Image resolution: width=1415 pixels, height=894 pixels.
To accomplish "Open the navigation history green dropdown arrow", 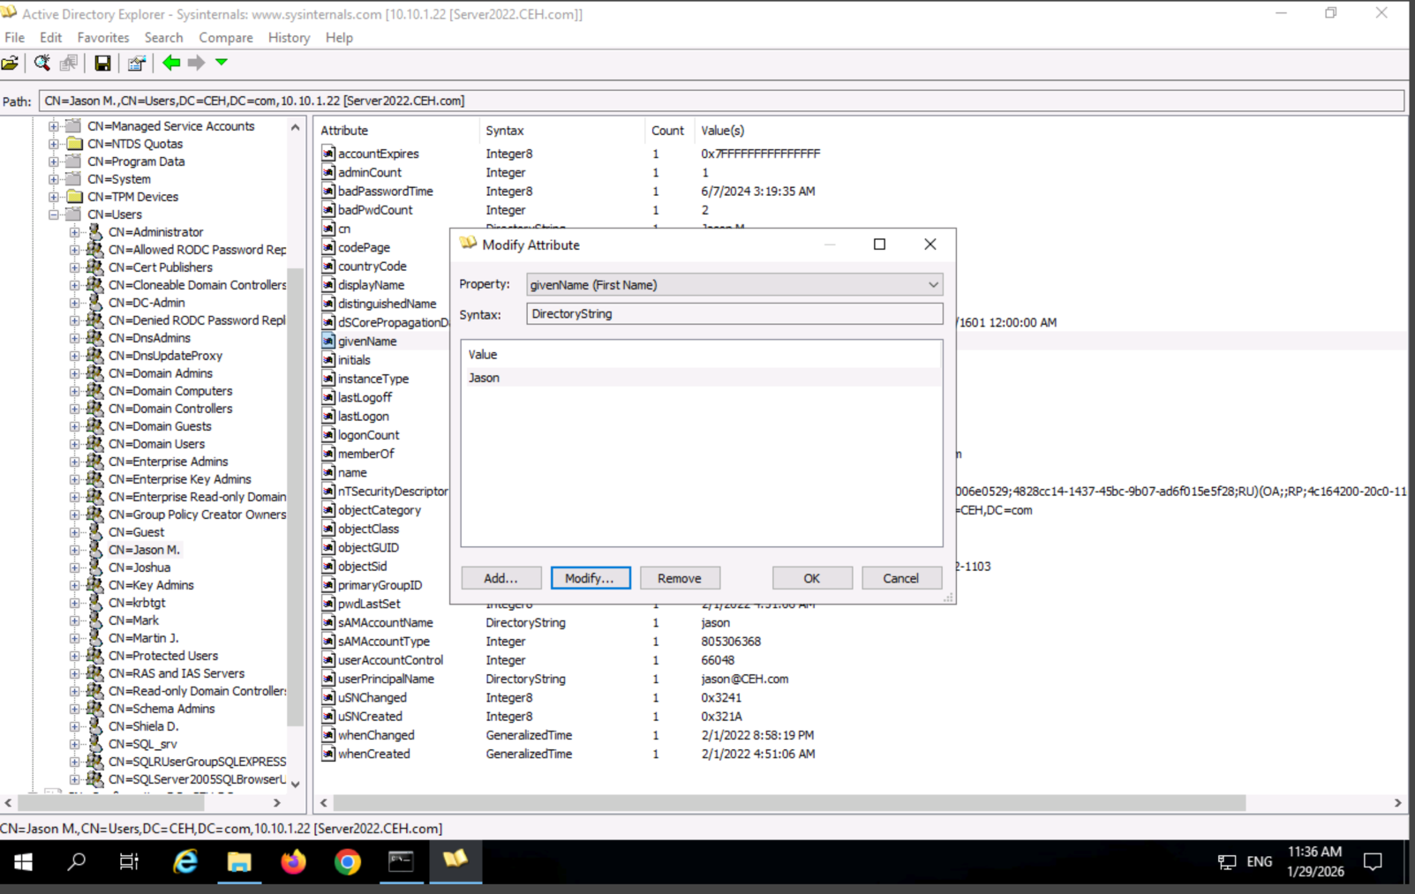I will click(x=222, y=62).
